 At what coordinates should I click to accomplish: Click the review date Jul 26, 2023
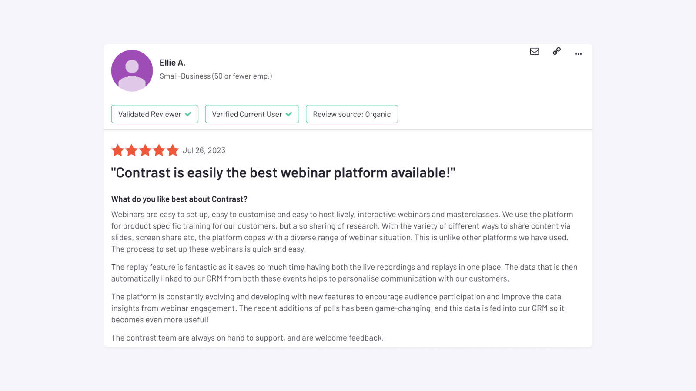tap(204, 150)
